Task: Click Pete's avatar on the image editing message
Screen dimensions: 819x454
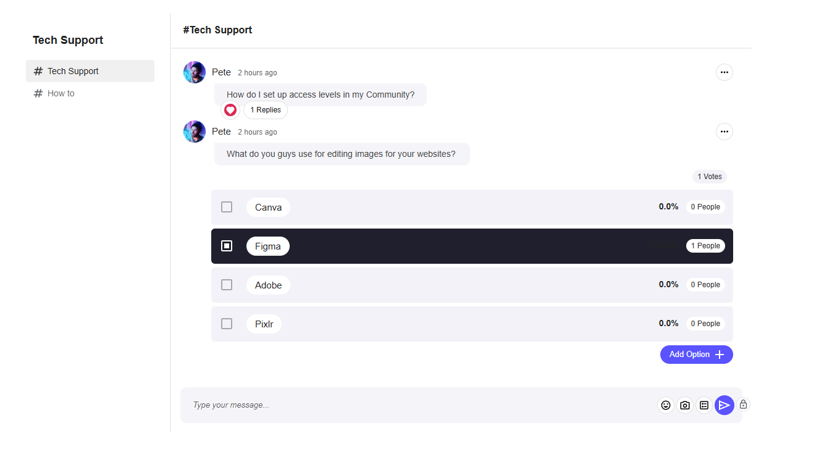Action: [x=195, y=132]
